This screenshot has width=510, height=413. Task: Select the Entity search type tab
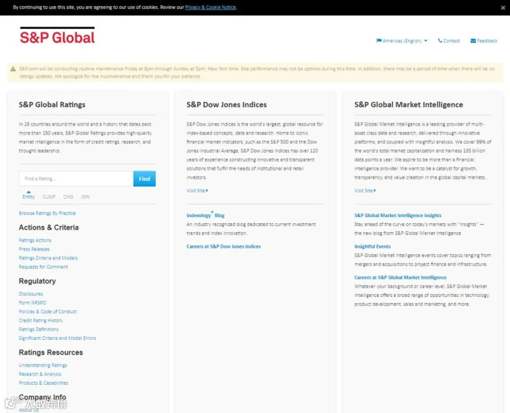[29, 197]
